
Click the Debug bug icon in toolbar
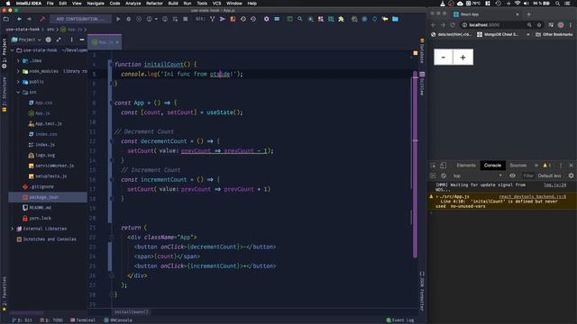pos(128,19)
